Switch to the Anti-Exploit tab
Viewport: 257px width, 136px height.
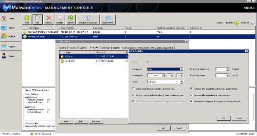coord(143,48)
